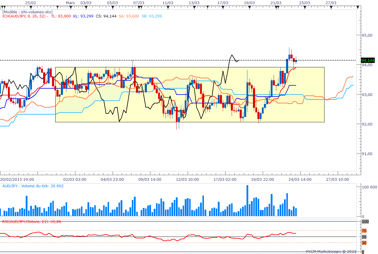Screen dimensions: 378x254
Task: Click the date marker triangle under 25/02
Action: [31, 8]
